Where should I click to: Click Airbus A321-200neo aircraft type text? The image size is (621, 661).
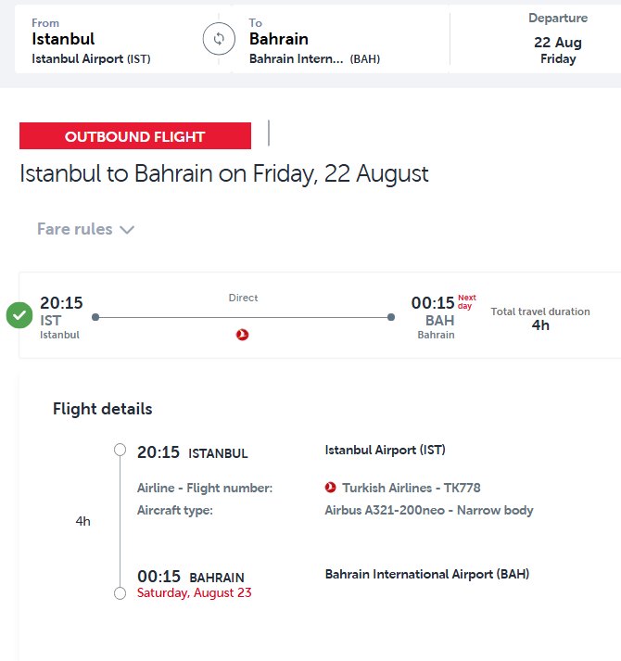tap(429, 510)
